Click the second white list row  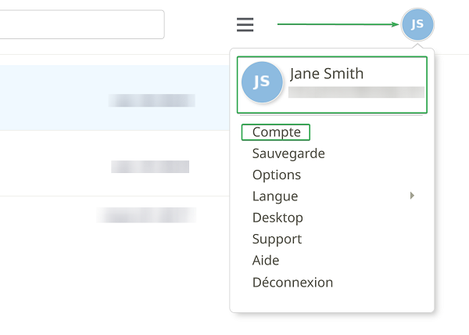115,164
